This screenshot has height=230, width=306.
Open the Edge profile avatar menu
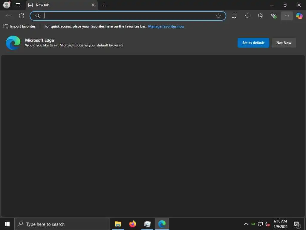click(7, 5)
